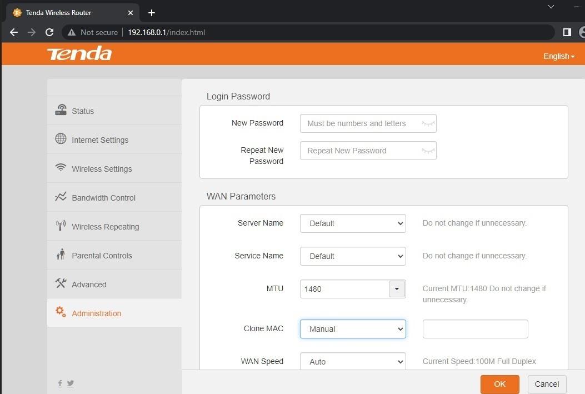This screenshot has height=394, width=585.
Task: Open Bandwidth Control menu item
Action: tap(114, 197)
